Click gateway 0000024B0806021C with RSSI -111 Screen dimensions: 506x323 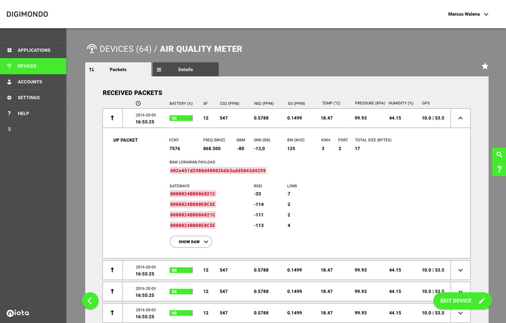pos(193,215)
